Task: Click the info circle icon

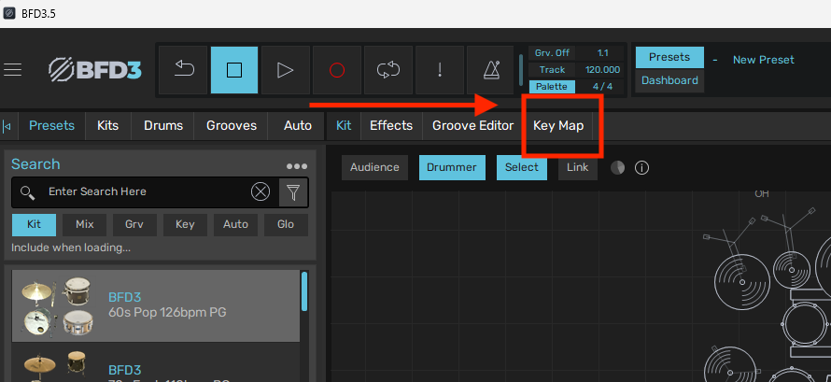Action: point(641,168)
